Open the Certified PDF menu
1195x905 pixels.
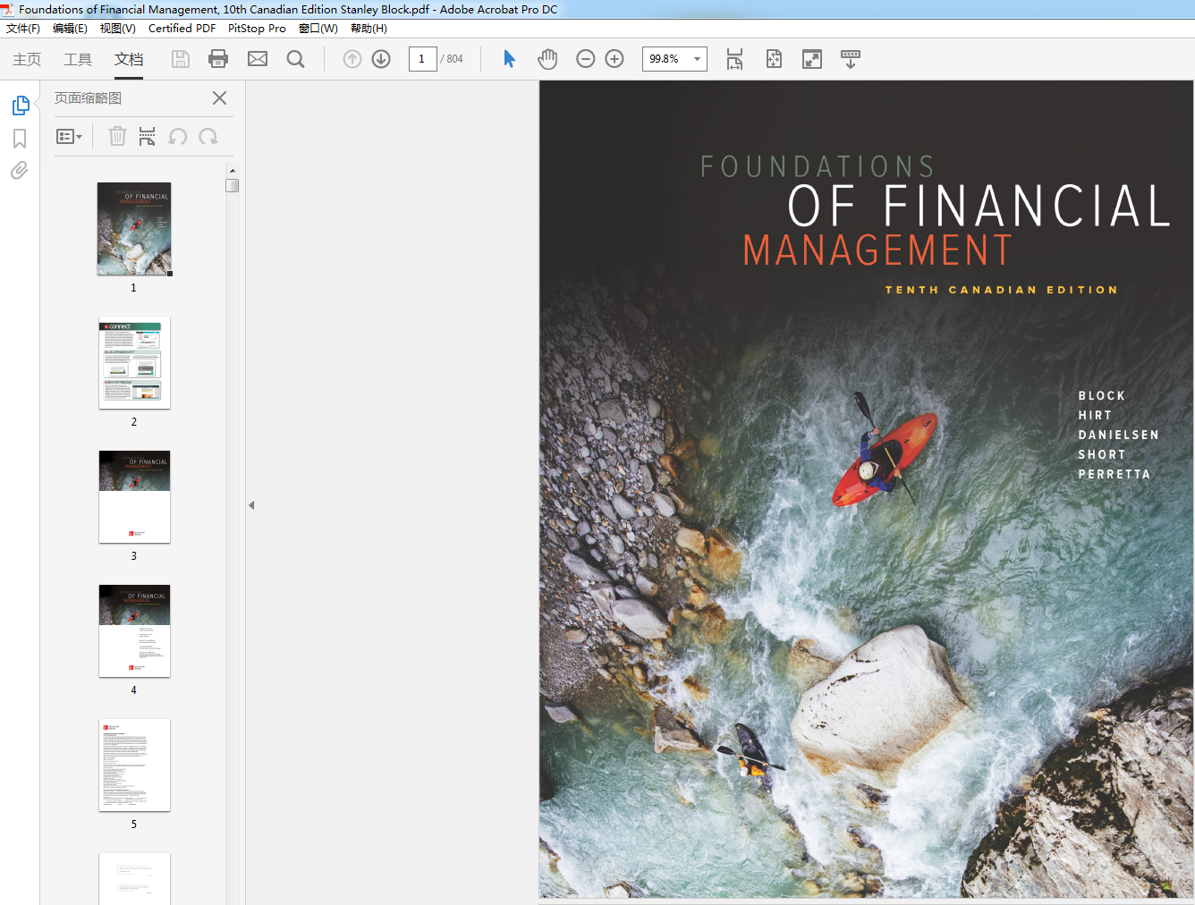pyautogui.click(x=182, y=29)
